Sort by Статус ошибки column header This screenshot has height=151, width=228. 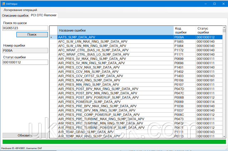click(x=209, y=31)
